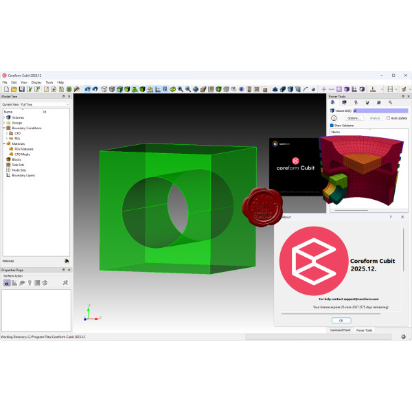Click the green Pause script icon
The width and height of the screenshot is (412, 412).
click(69, 89)
